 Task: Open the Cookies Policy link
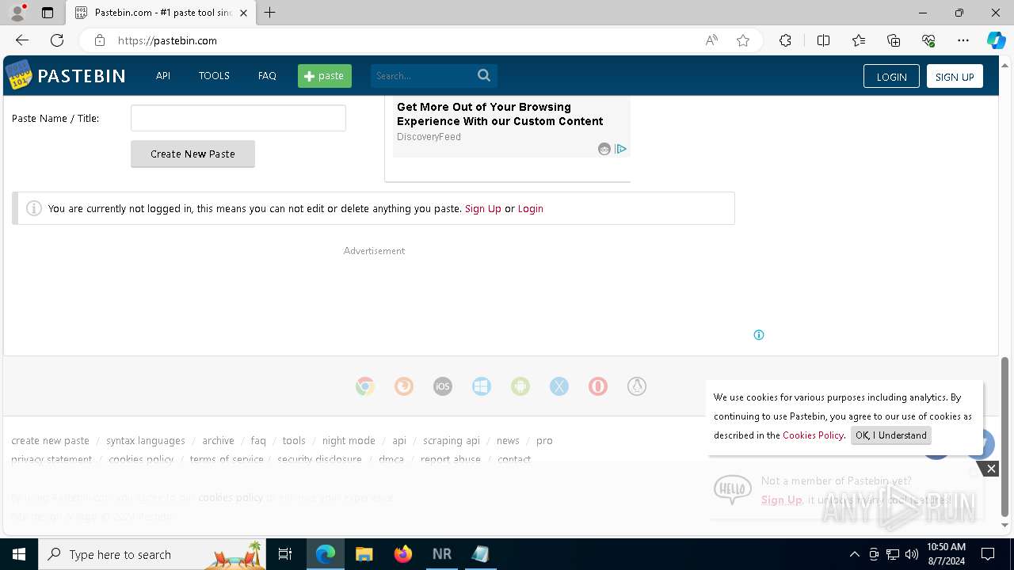(813, 435)
